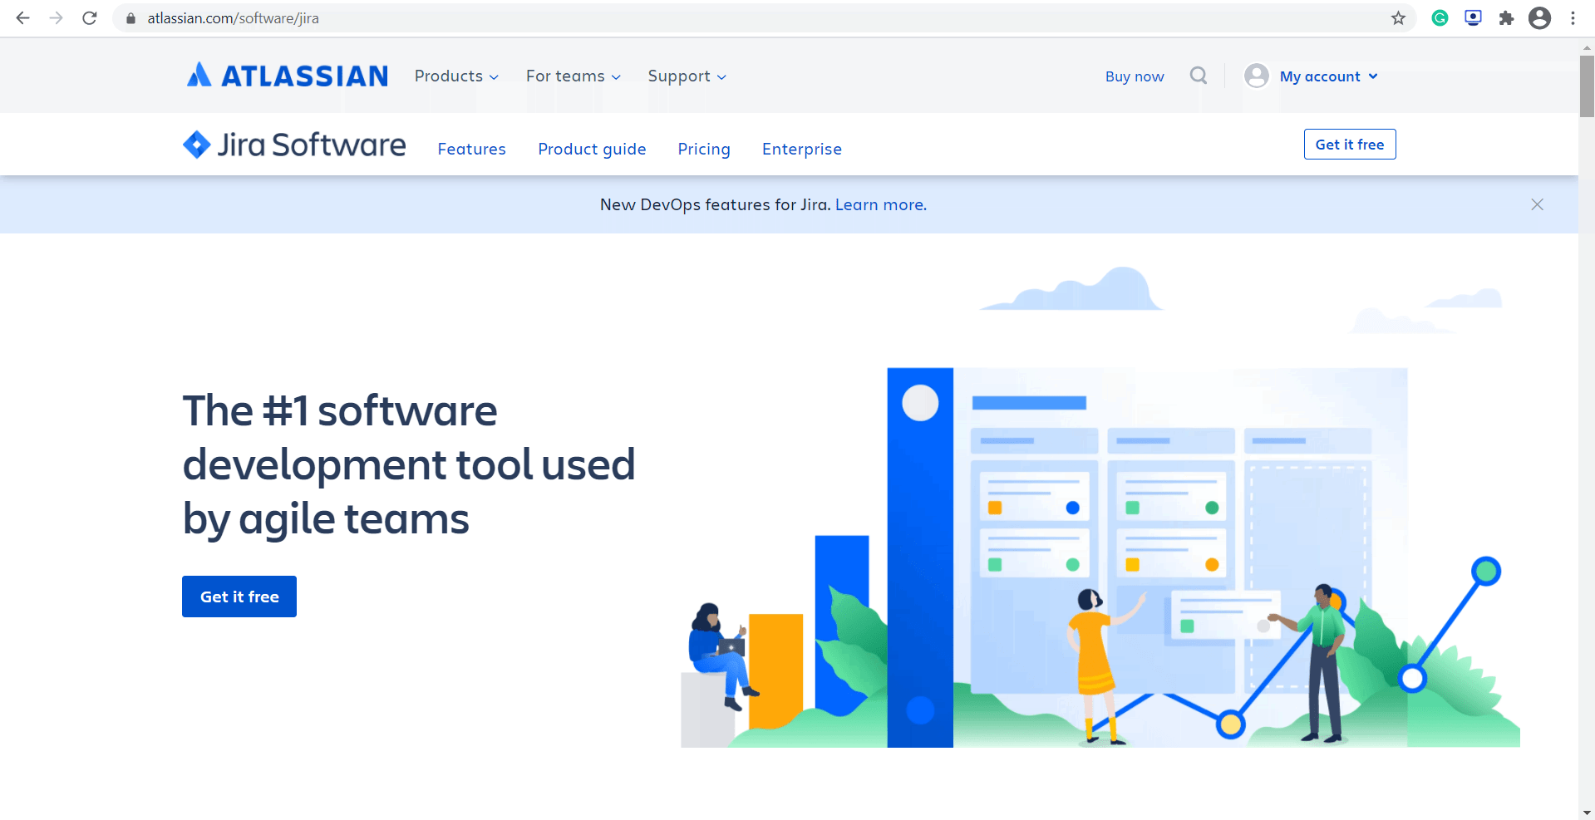Click the Atlassian logo
The image size is (1595, 820).
point(288,76)
